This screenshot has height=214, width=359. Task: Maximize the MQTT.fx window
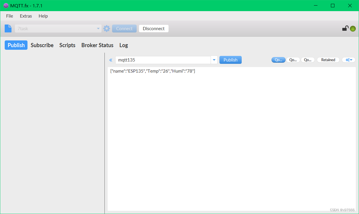333,6
